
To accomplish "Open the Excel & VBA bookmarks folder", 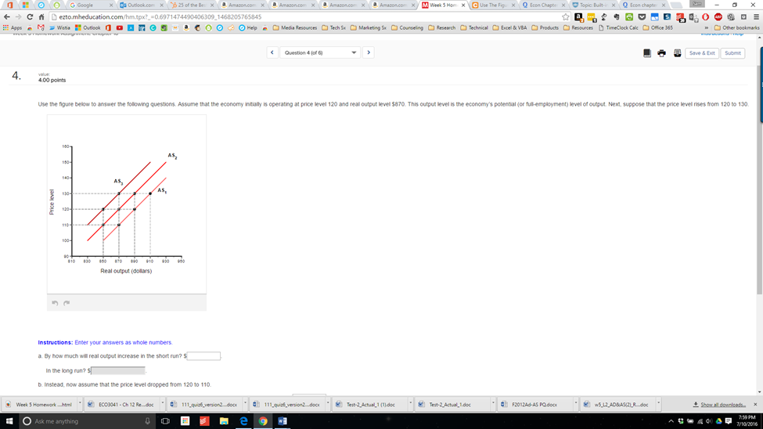I will [509, 27].
